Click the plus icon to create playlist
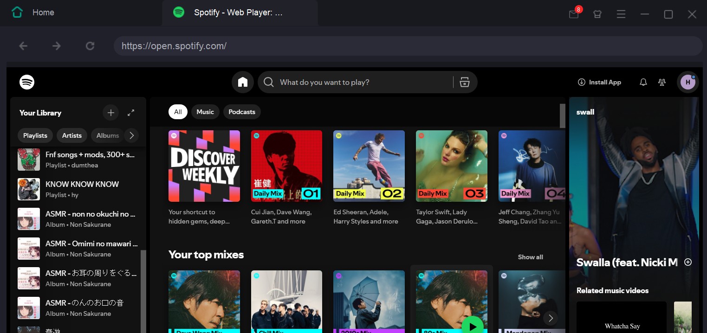This screenshot has height=333, width=707. (x=110, y=113)
